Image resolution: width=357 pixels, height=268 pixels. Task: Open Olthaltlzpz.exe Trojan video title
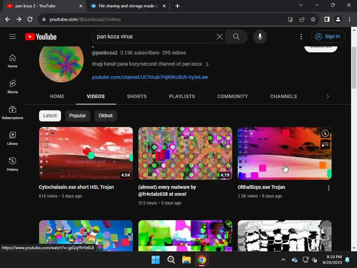coord(261,187)
